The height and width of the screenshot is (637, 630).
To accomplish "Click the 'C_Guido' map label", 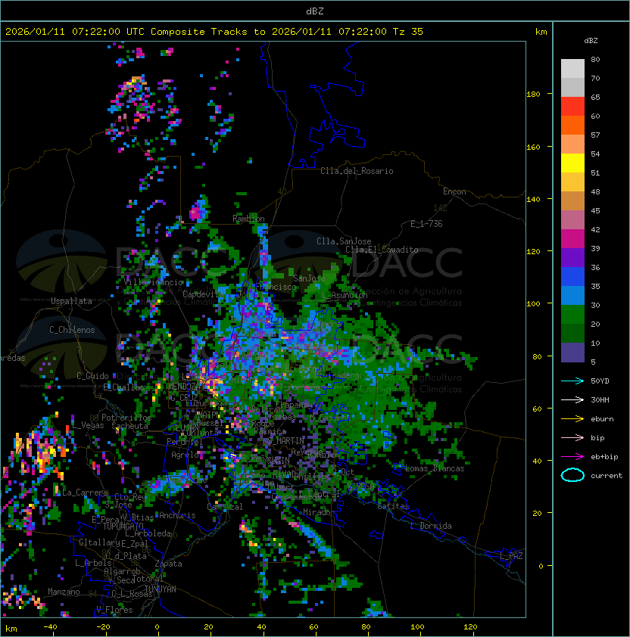I will 92,376.
